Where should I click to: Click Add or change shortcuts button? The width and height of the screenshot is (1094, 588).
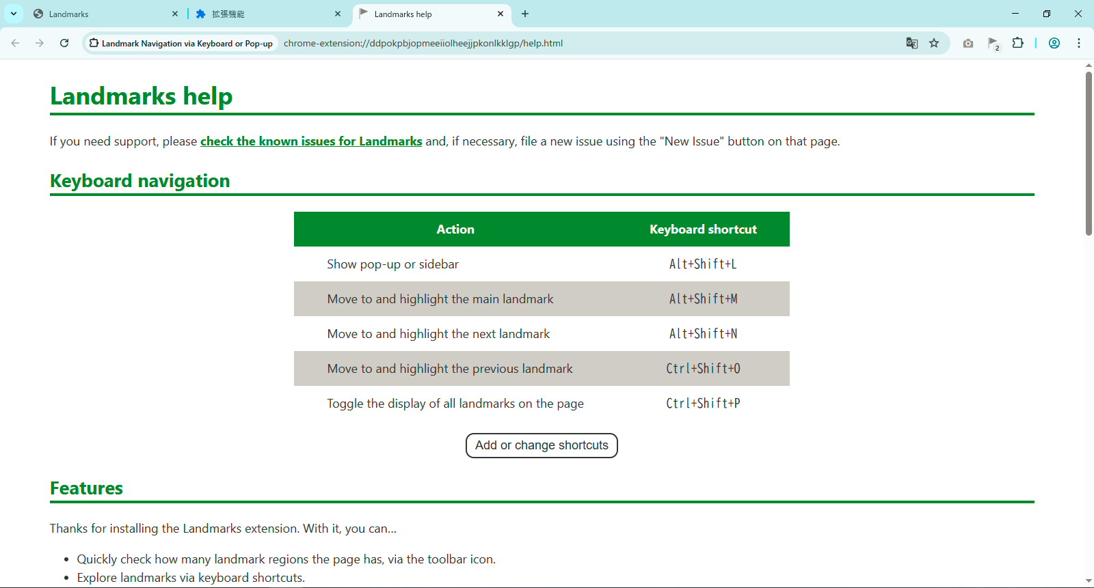pyautogui.click(x=542, y=445)
